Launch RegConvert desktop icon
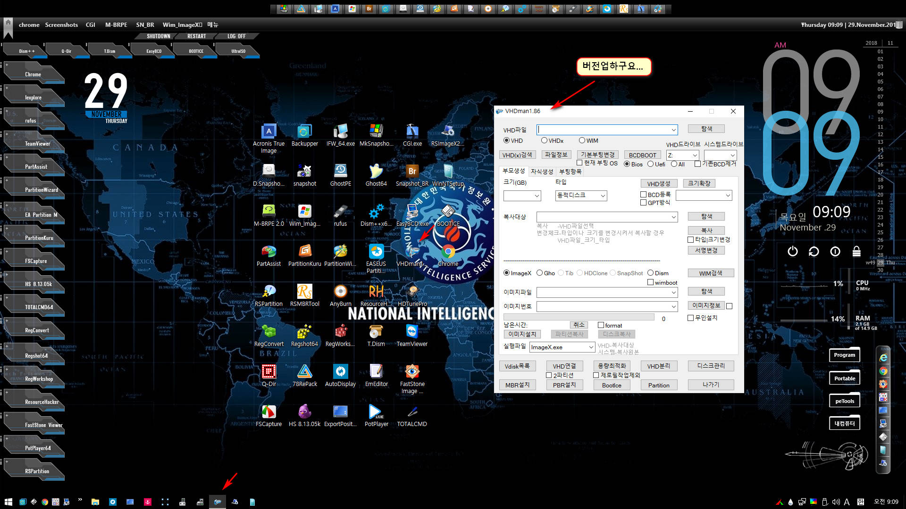The image size is (906, 509). pyautogui.click(x=268, y=335)
